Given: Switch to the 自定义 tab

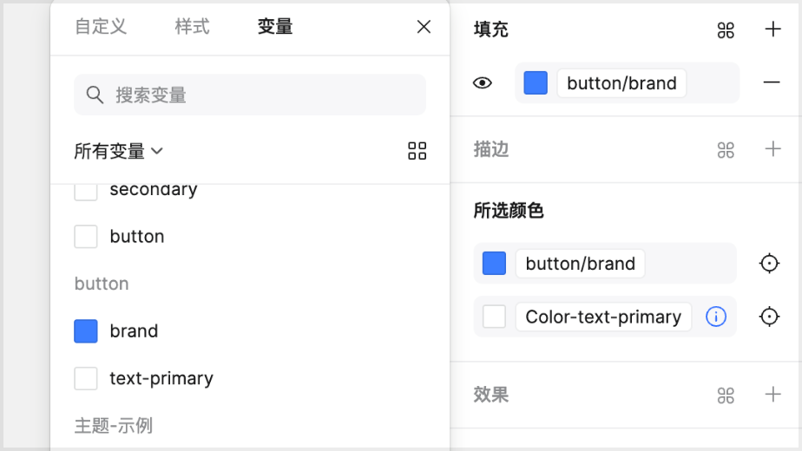Looking at the screenshot, I should 101,27.
